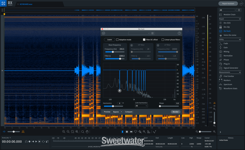The height and width of the screenshot is (150, 245).
Task: Click the Compare button
Action: click(129, 112)
